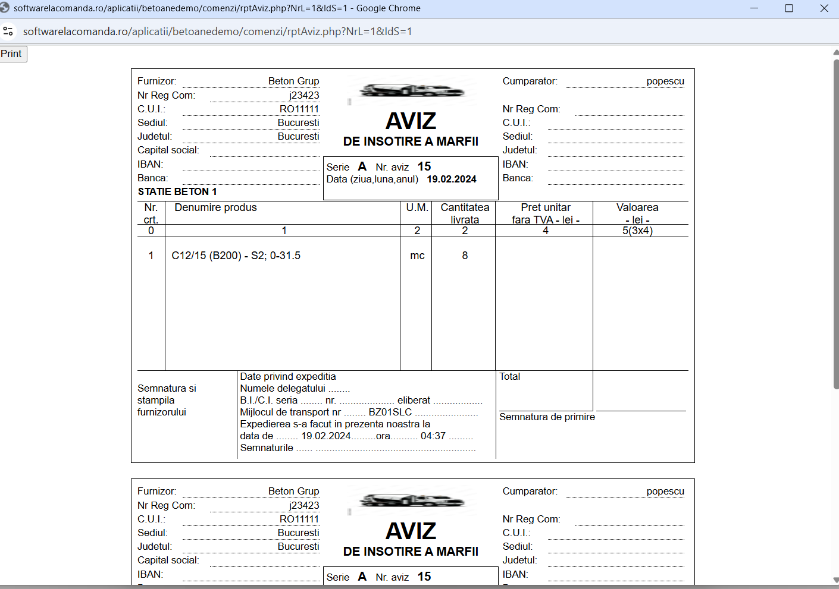Click the Chrome globe icon in title bar

point(5,8)
